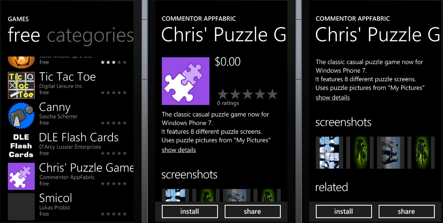Tap the pumpkin game icon at list top

pos(21,62)
